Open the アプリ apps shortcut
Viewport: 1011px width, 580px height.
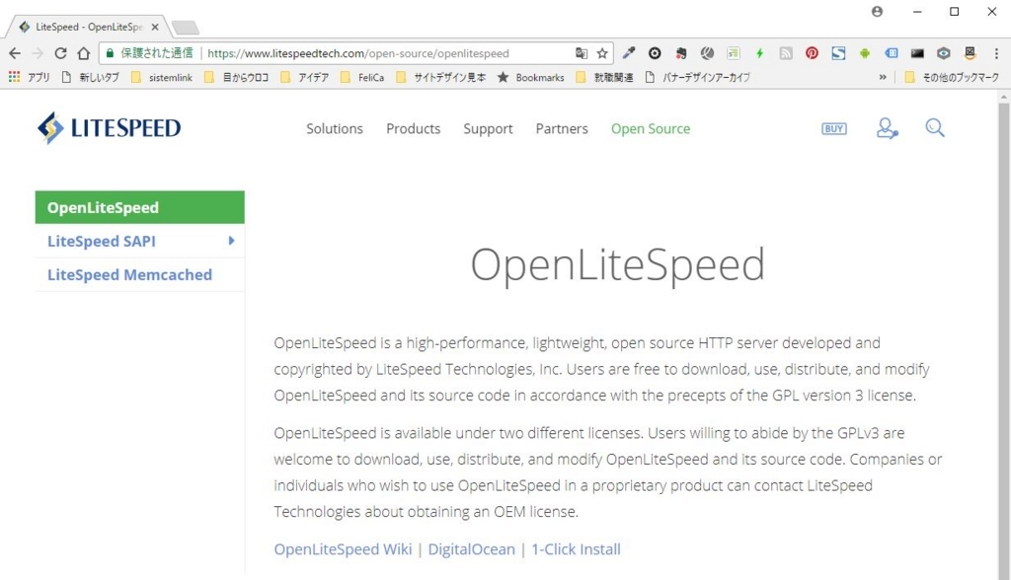pos(29,77)
